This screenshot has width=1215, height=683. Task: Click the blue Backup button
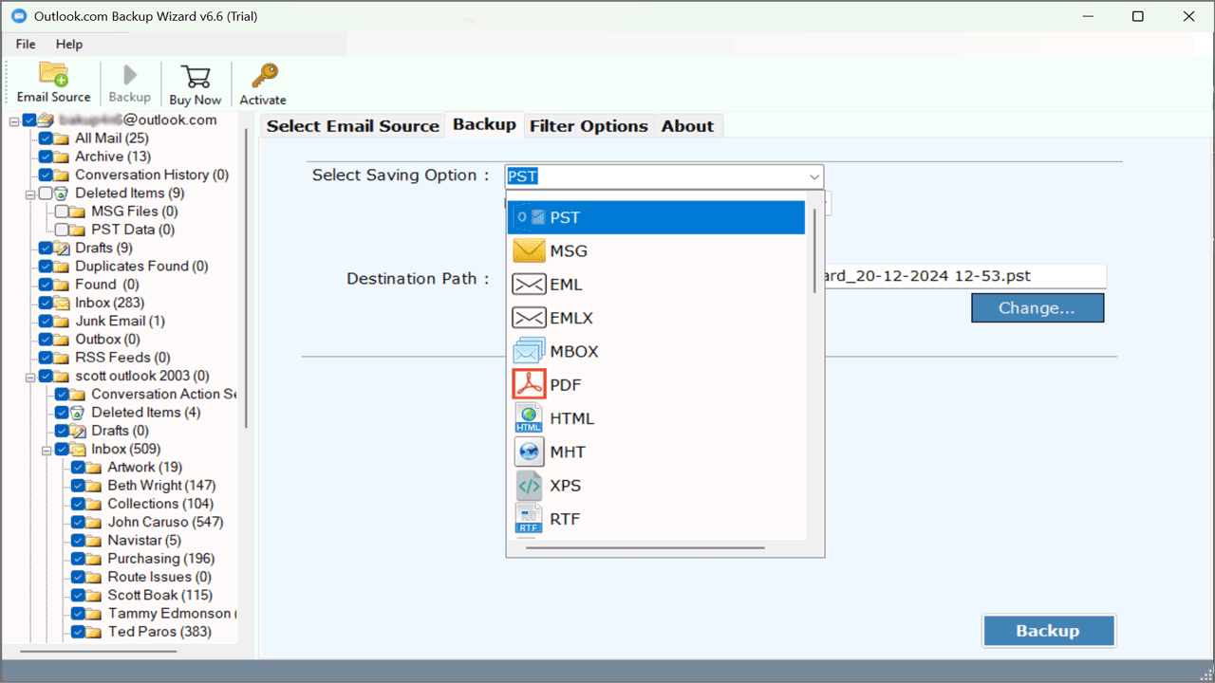[x=1048, y=631]
